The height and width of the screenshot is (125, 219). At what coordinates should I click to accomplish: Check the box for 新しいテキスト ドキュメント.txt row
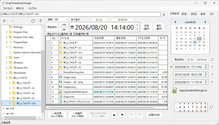pos(48,102)
